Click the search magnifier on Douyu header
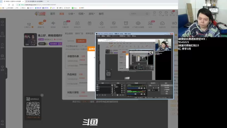The image size is (227, 128). [147, 14]
